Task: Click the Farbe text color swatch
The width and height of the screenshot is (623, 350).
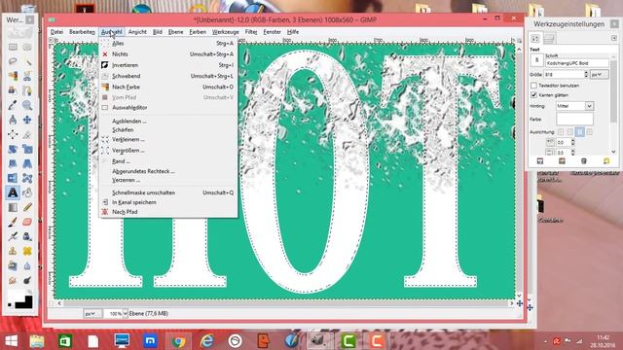Action: [x=574, y=119]
